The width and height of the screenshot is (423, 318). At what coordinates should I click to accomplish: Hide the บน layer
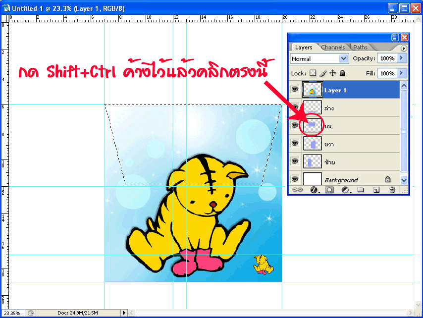[x=295, y=125]
